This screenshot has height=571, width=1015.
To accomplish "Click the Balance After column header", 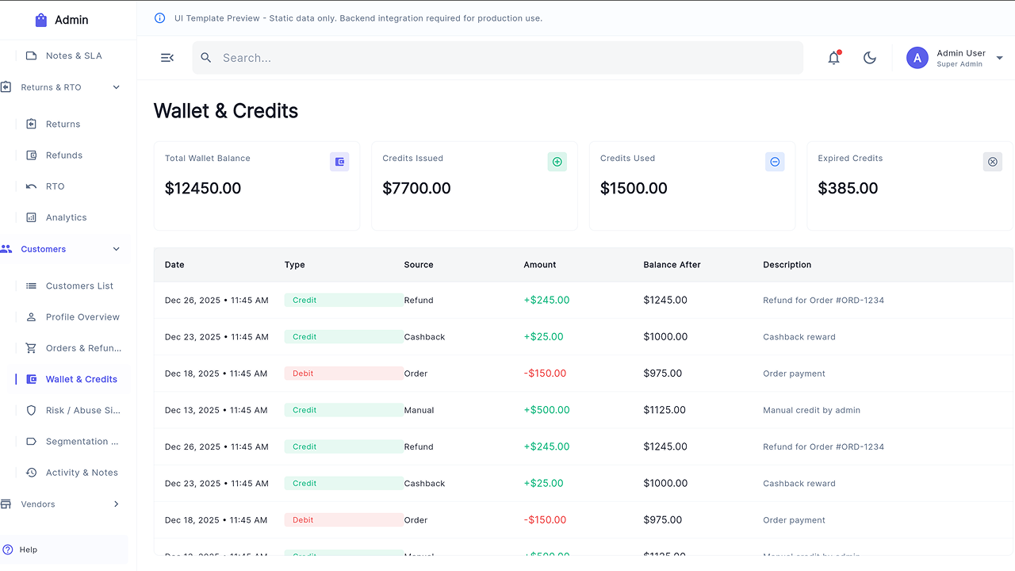I will coord(672,265).
